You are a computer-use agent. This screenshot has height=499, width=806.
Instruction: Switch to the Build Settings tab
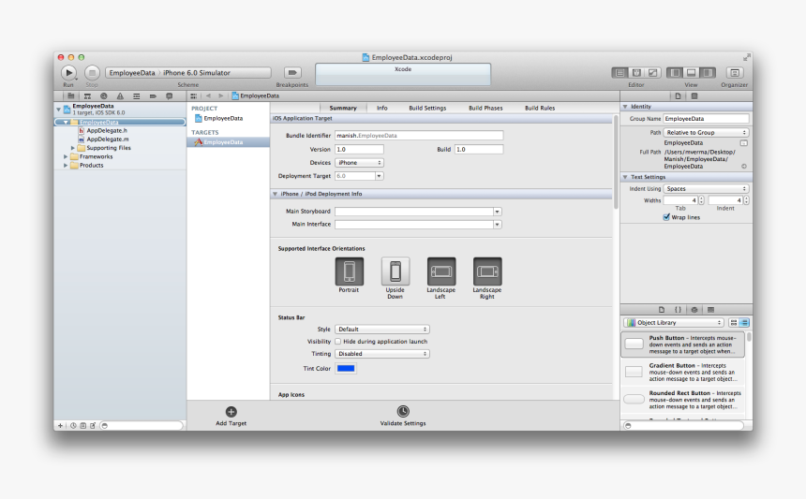pyautogui.click(x=427, y=108)
